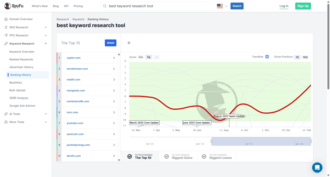Viewport: 330px width, 177px height.
Task: Select Biggest Losses filter tab
Action: pos(217,156)
